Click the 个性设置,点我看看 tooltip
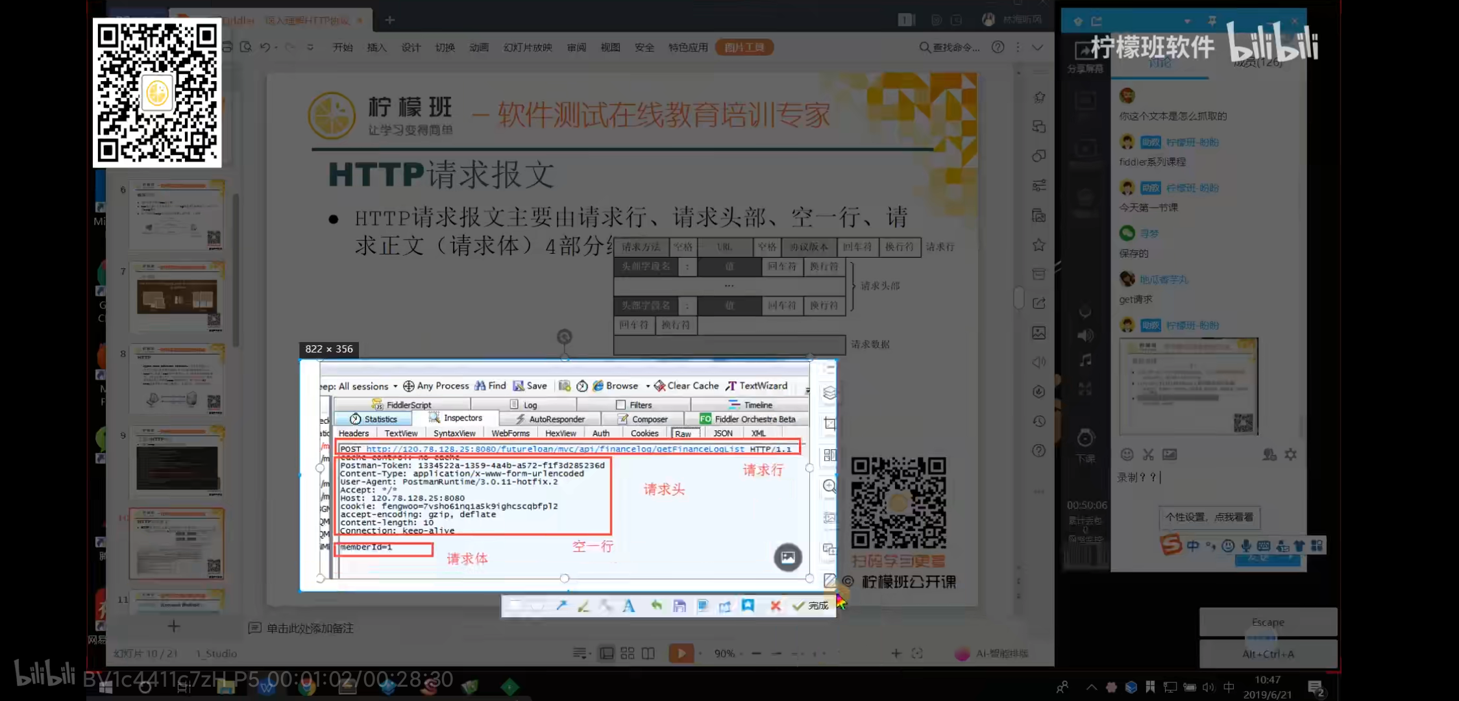 [x=1209, y=517]
